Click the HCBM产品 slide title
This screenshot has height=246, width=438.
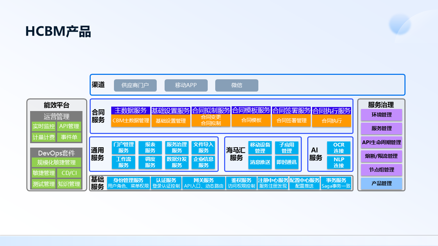pyautogui.click(x=58, y=31)
